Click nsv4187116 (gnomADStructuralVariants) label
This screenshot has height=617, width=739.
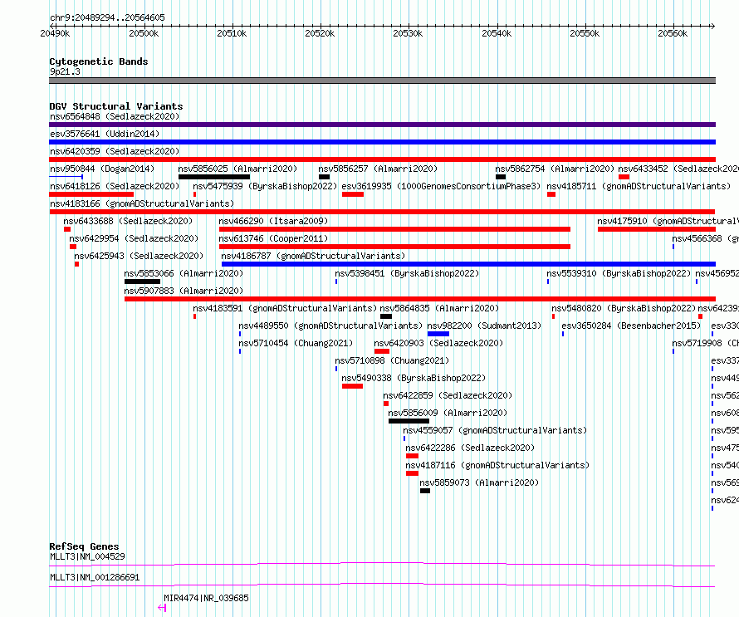(x=497, y=465)
